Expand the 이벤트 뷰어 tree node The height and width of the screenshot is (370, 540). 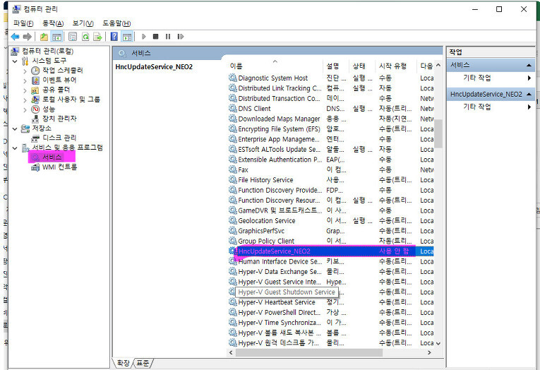[25, 80]
